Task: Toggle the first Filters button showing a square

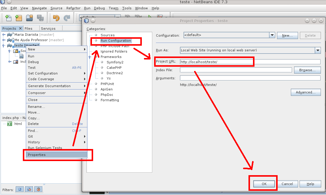Action: 20,189
